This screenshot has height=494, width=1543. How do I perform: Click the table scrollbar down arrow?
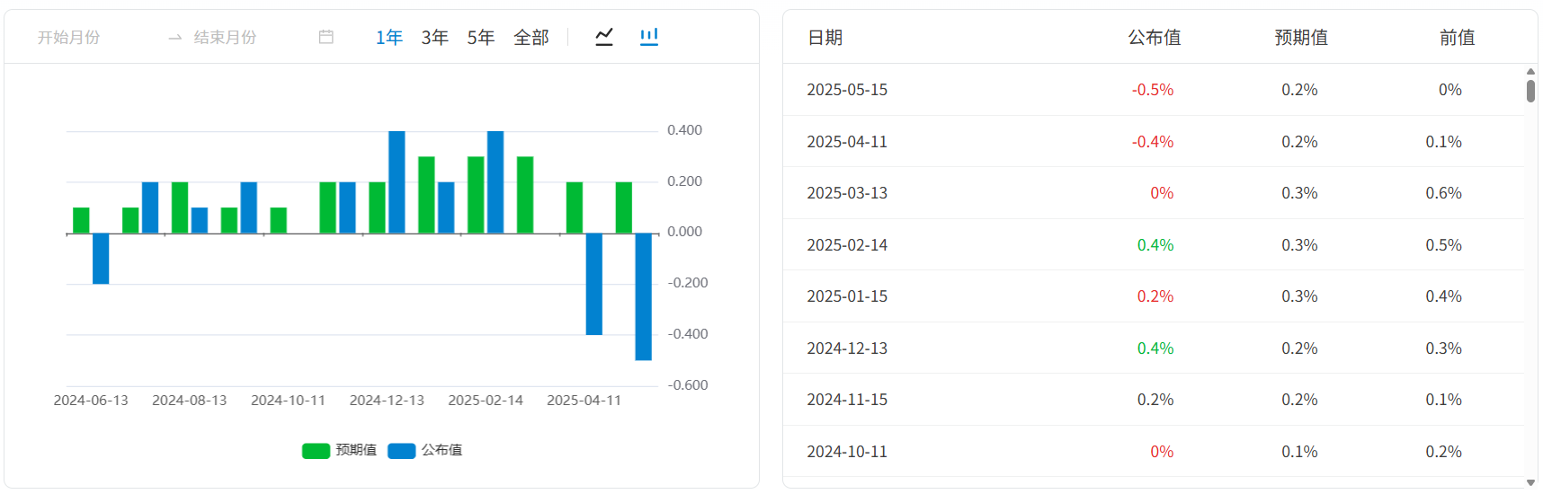click(1530, 483)
